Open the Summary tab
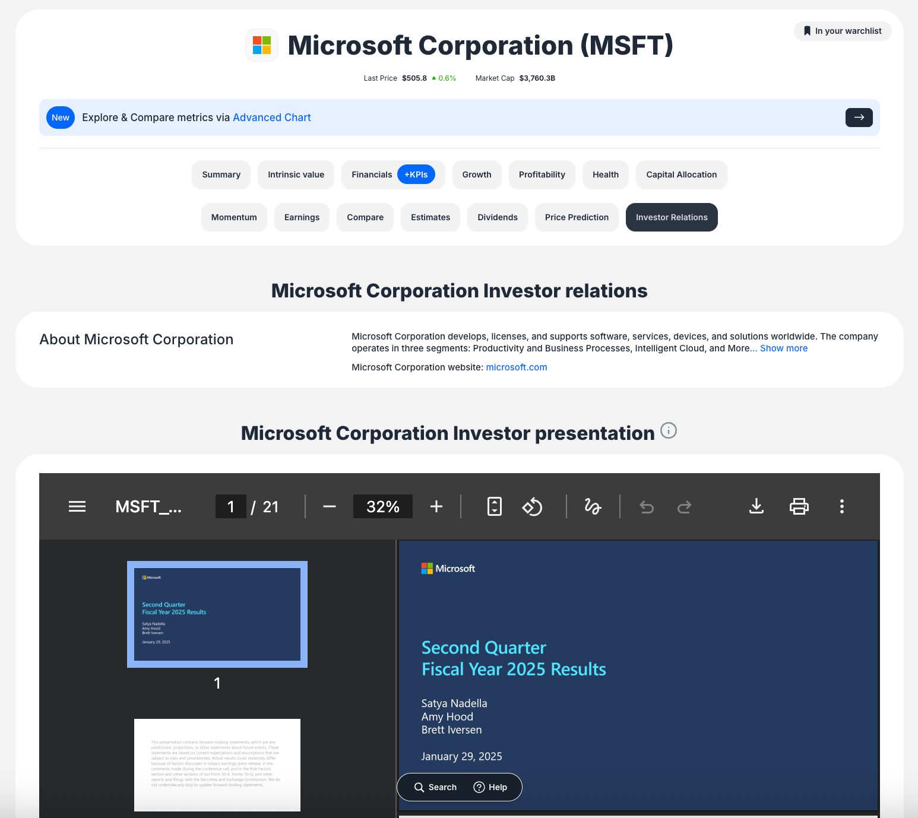The width and height of the screenshot is (918, 818). pyautogui.click(x=221, y=175)
